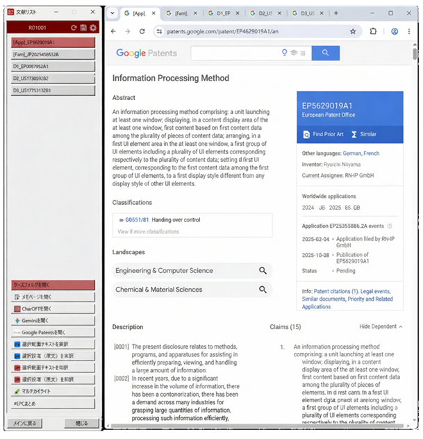Click the page vertical scrollbar thumb
The height and width of the screenshot is (439, 423).
(x=415, y=53)
